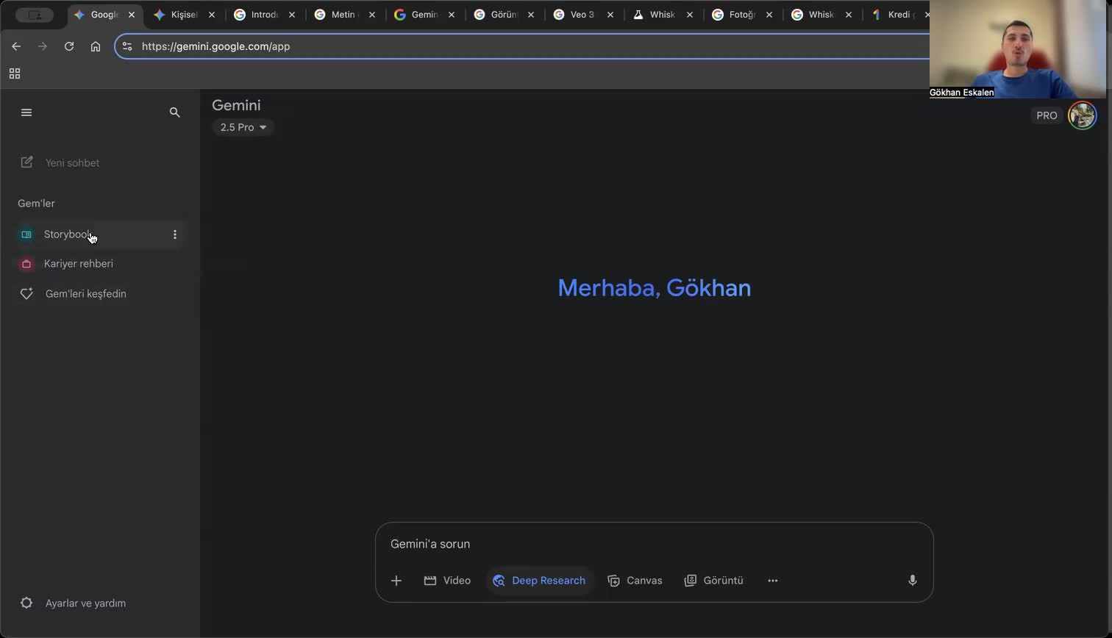Switch to the Görün tab
Viewport: 1112px width, 638px height.
click(503, 15)
